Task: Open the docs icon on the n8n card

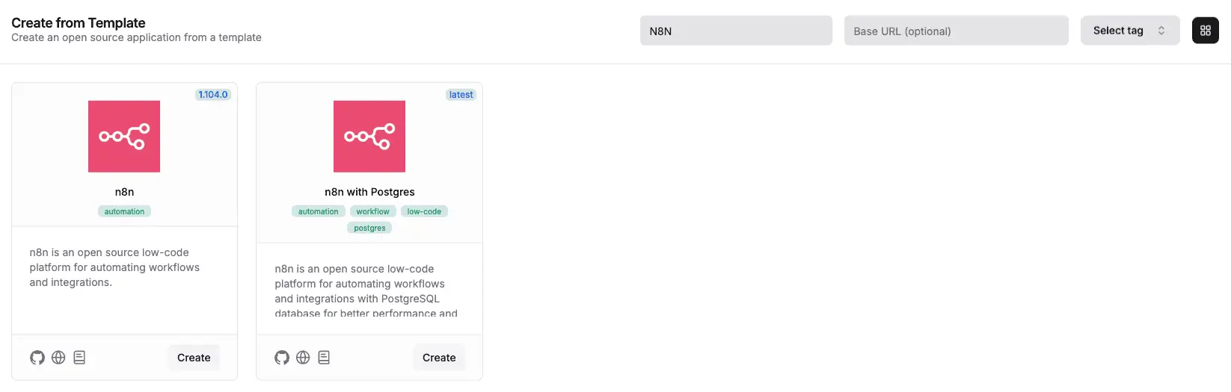Action: pos(79,358)
